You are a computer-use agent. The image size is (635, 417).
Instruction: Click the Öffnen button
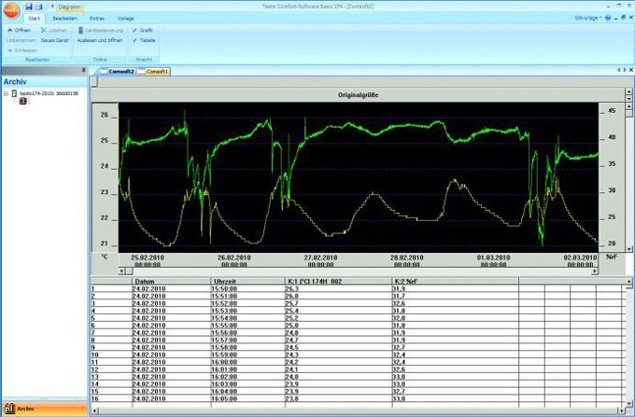click(19, 31)
